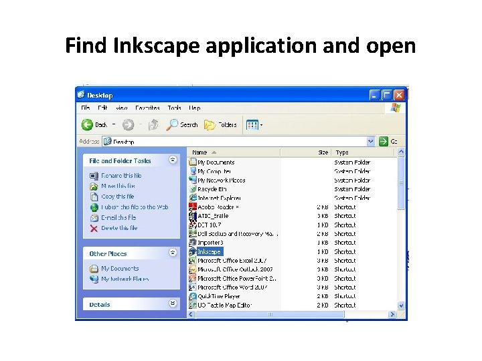482x361 pixels.
Task: Select the ATIC_Braille shortcut icon
Action: pos(193,216)
